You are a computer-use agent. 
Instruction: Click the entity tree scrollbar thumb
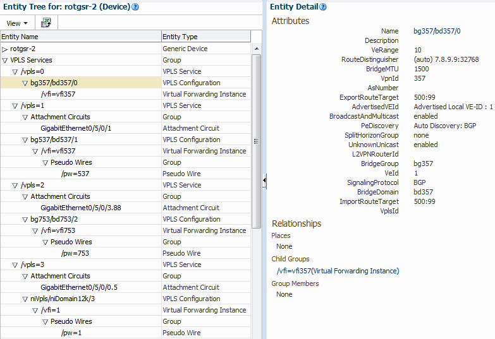click(257, 141)
